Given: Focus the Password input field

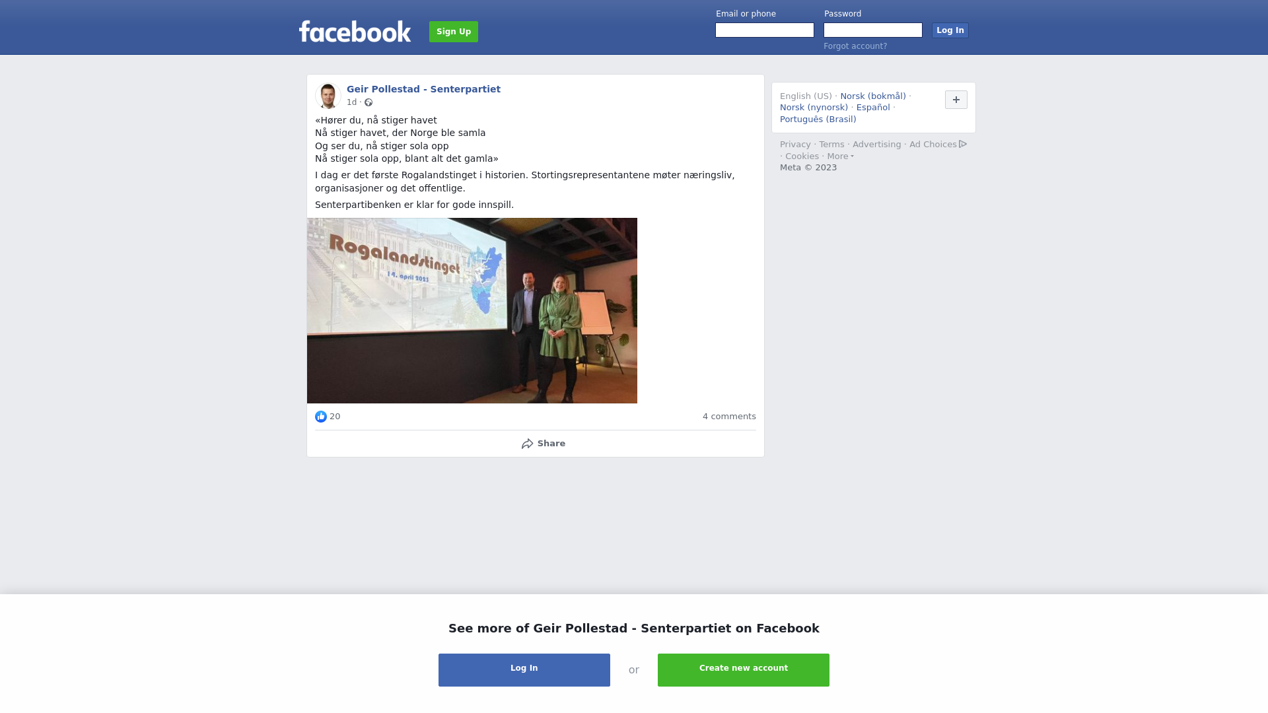Looking at the screenshot, I should (x=873, y=30).
